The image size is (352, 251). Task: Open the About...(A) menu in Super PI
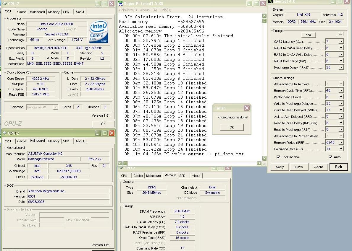148,10
